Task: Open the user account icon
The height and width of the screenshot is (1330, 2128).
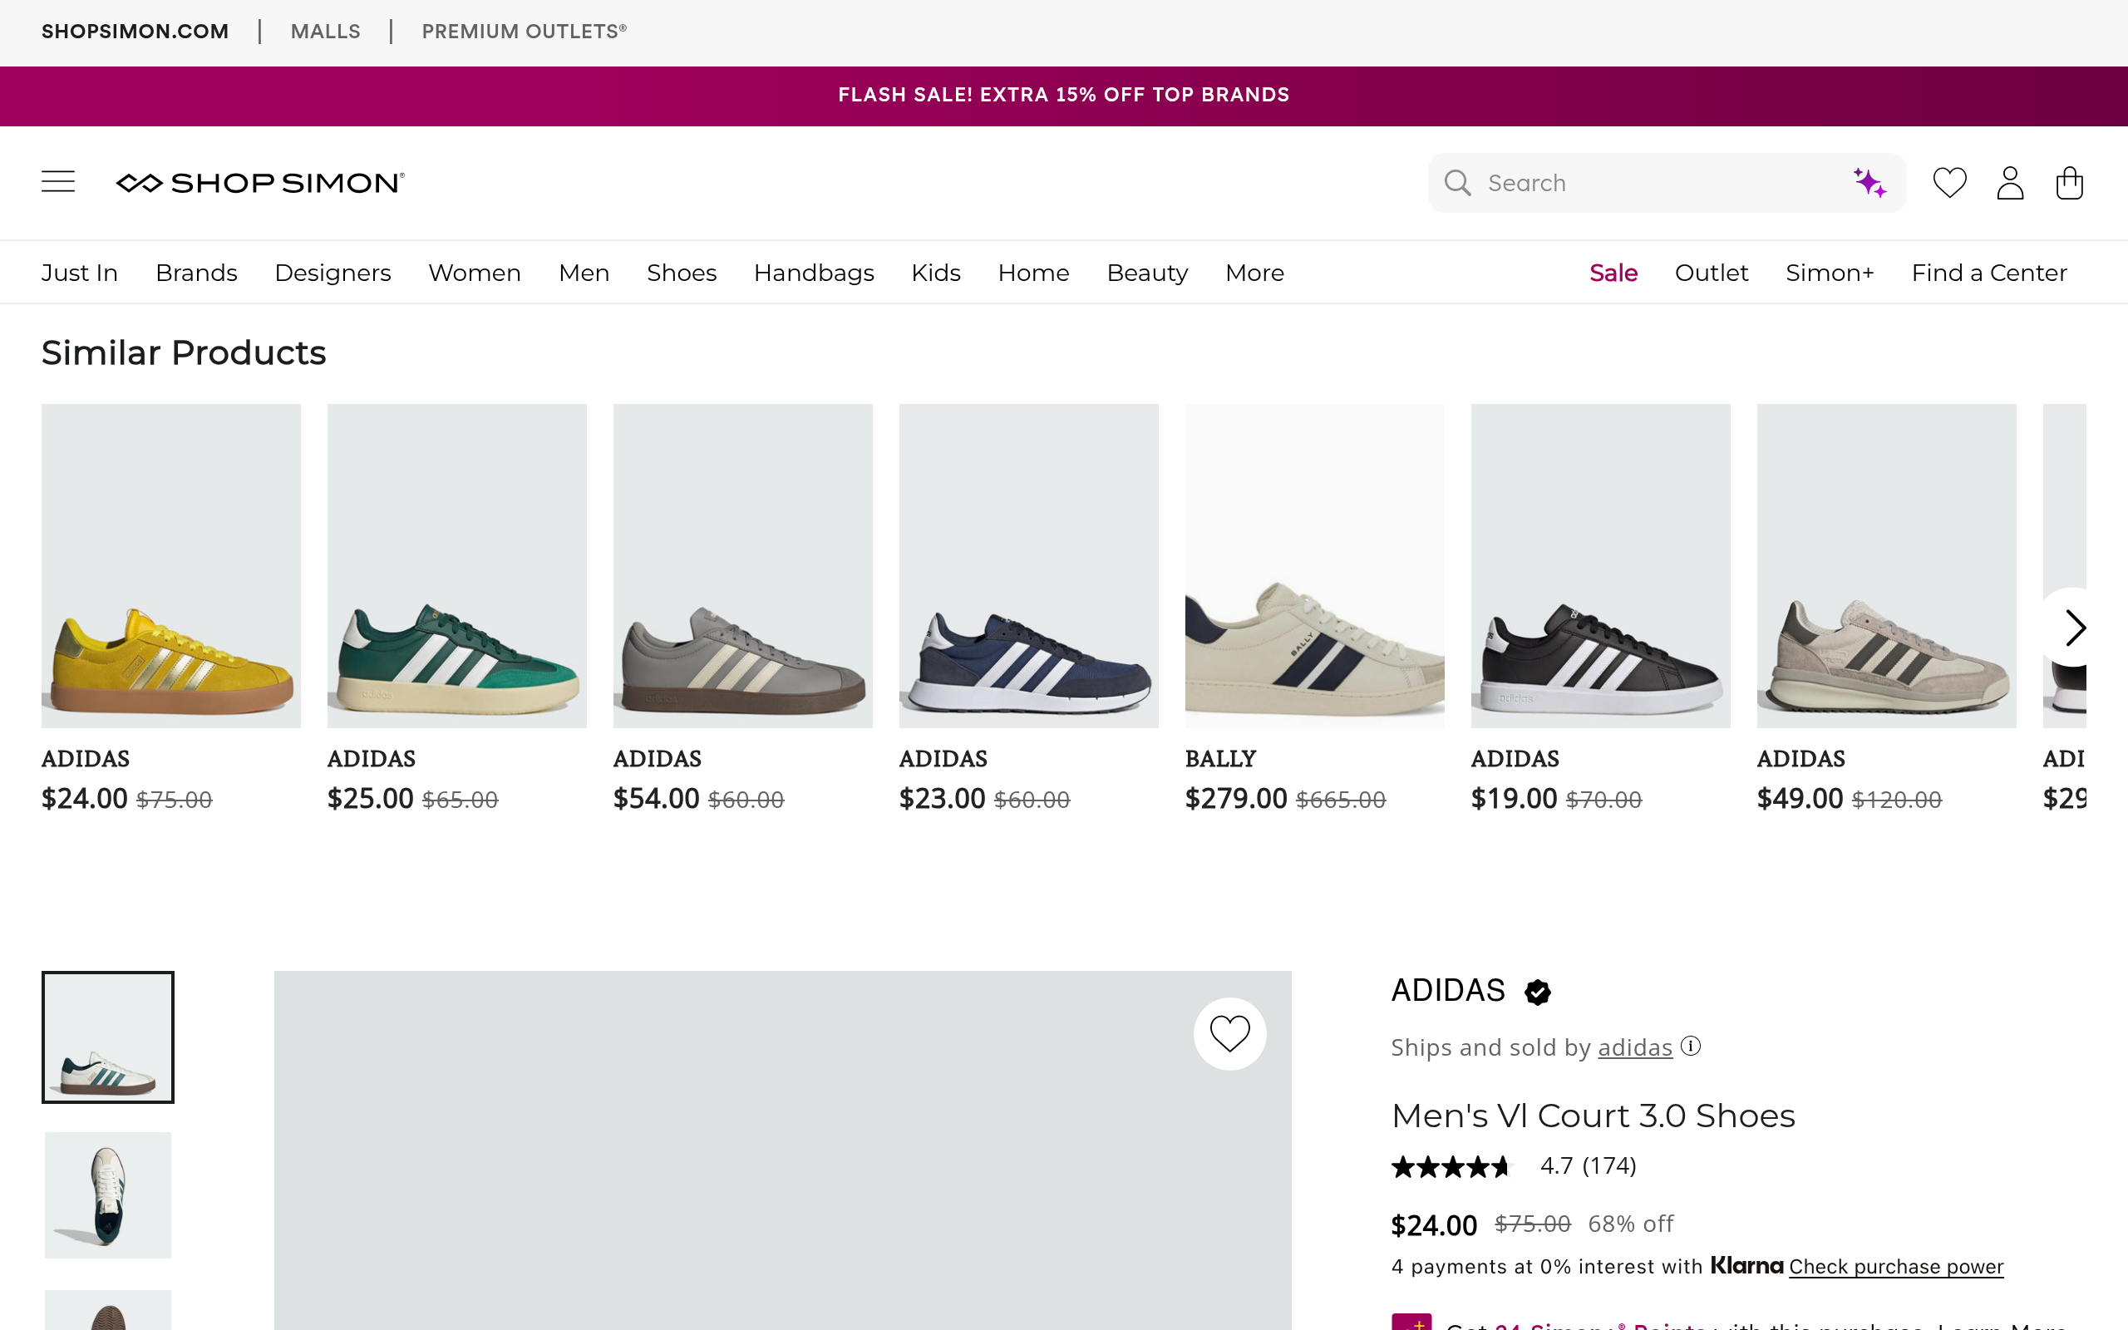Action: pyautogui.click(x=2009, y=183)
